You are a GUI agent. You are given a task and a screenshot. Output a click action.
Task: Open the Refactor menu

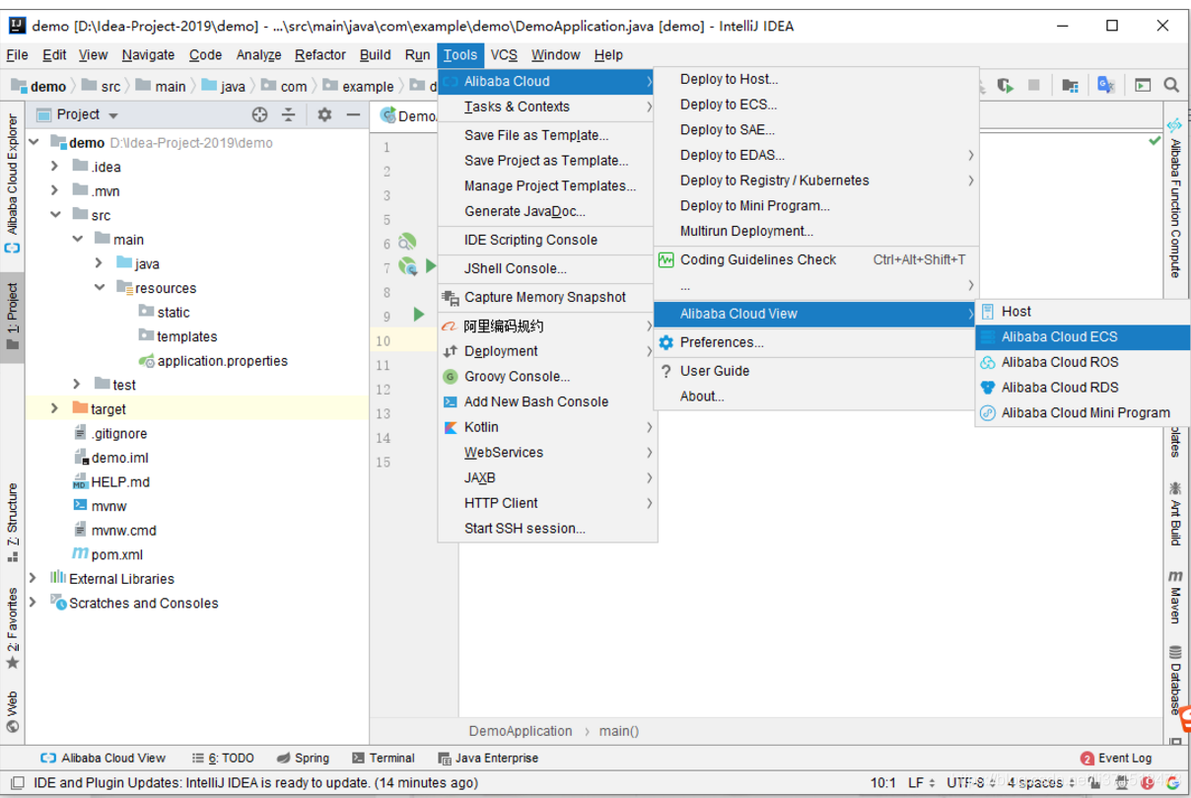320,55
